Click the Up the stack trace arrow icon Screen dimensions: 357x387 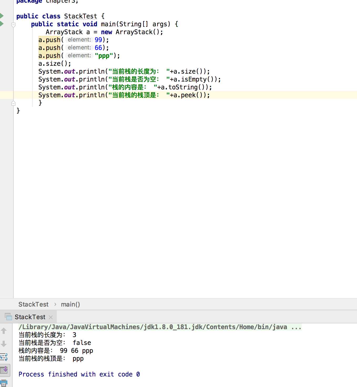click(4, 331)
